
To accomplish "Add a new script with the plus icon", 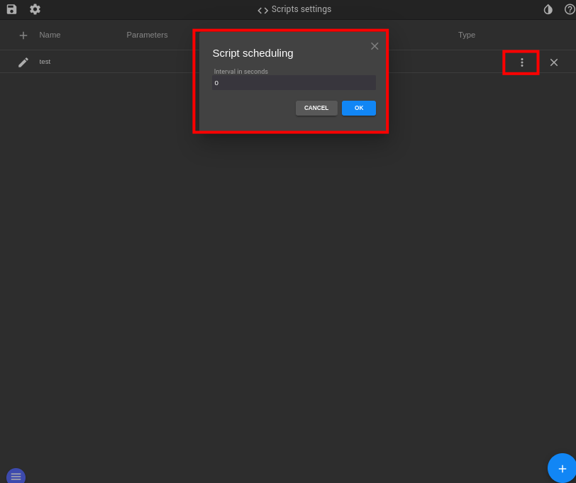I will tap(22, 35).
